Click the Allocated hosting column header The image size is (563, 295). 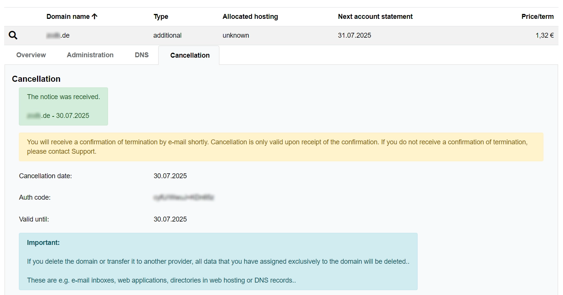click(250, 17)
